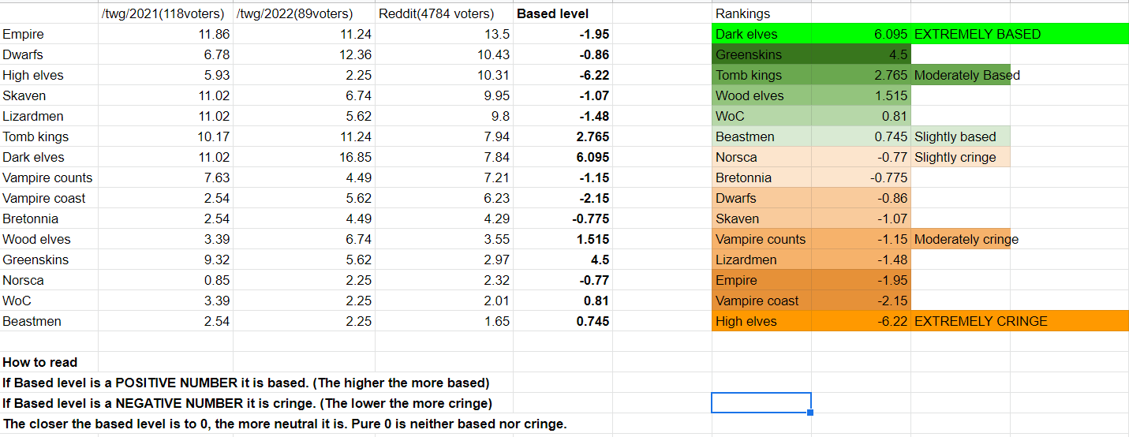Select cell with value 10.17
The height and width of the screenshot is (437, 1129).
pos(166,137)
